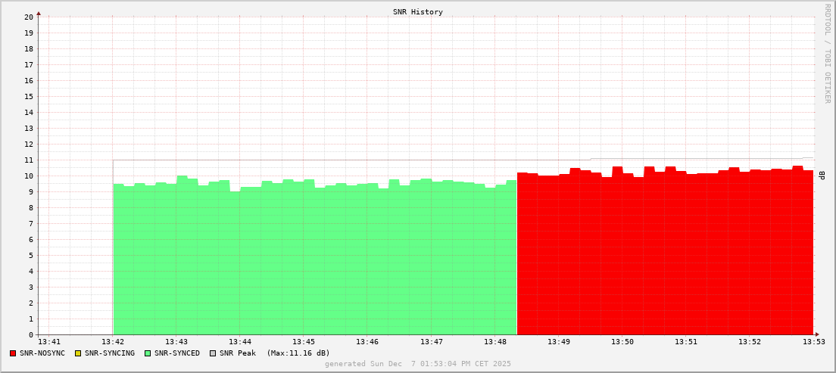The width and height of the screenshot is (836, 373).
Task: Click the generated timestamp footer text
Action: click(x=417, y=364)
